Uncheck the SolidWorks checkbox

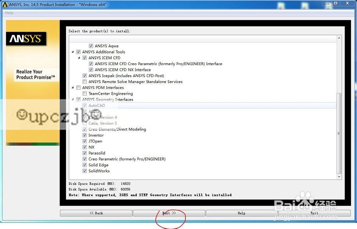[x=85, y=171]
